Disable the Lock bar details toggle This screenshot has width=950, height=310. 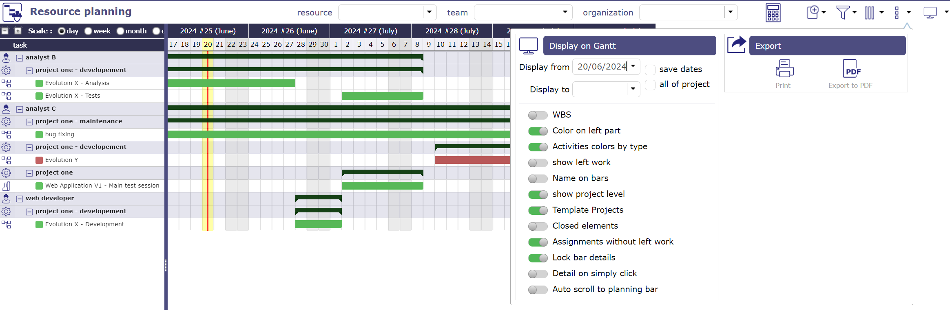click(x=538, y=258)
